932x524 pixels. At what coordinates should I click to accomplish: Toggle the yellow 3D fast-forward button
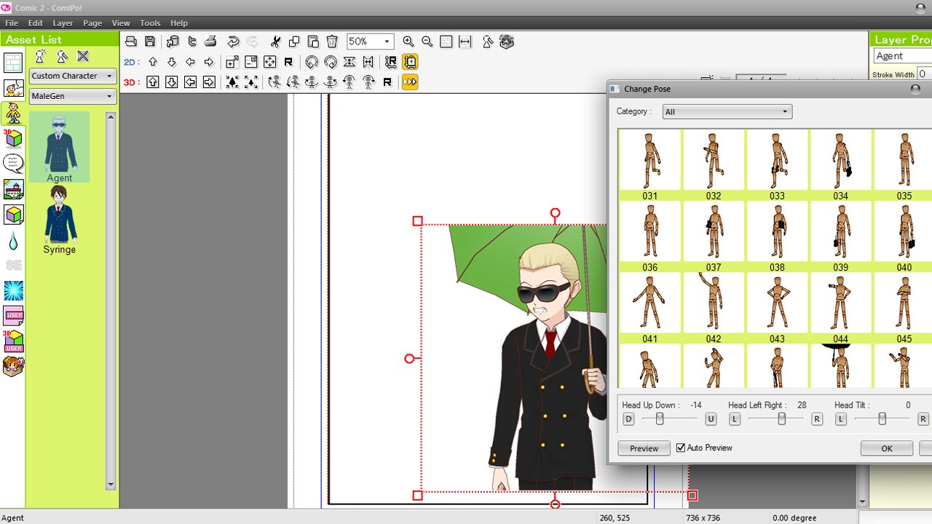[410, 82]
